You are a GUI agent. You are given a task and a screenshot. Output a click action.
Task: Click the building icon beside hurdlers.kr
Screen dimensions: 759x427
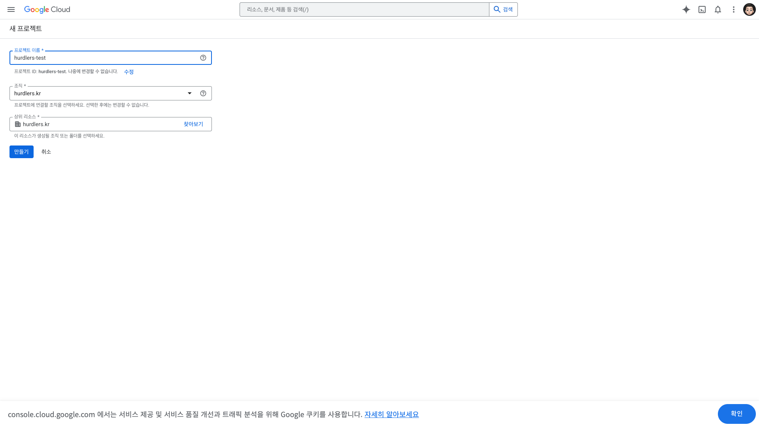click(x=18, y=124)
